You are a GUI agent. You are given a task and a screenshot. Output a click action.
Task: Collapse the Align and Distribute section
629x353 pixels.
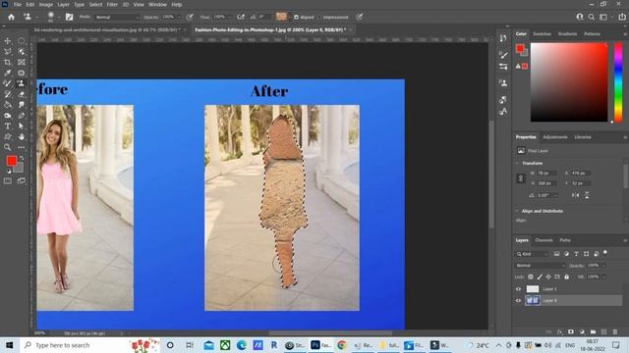pyautogui.click(x=518, y=211)
